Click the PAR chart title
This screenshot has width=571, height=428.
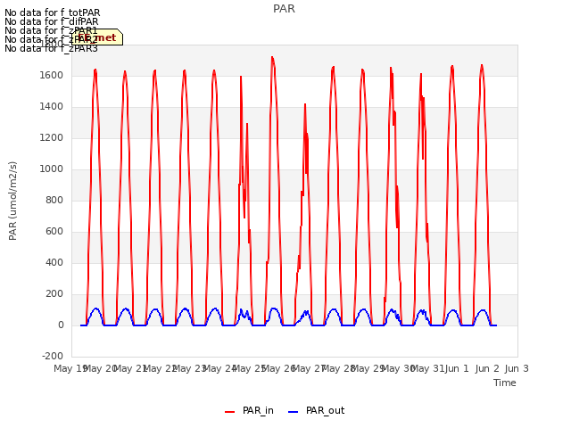(x=284, y=9)
